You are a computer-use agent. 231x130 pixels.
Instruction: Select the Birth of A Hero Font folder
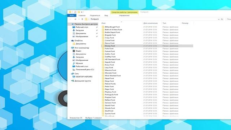[x=113, y=30]
